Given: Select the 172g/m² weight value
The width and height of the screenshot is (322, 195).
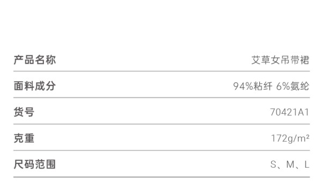Looking at the screenshot, I should coord(290,139).
